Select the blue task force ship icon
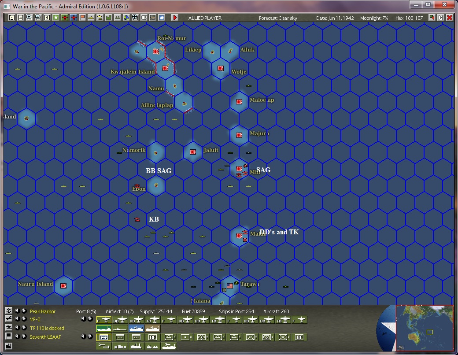The height and width of the screenshot is (355, 458). click(x=137, y=329)
